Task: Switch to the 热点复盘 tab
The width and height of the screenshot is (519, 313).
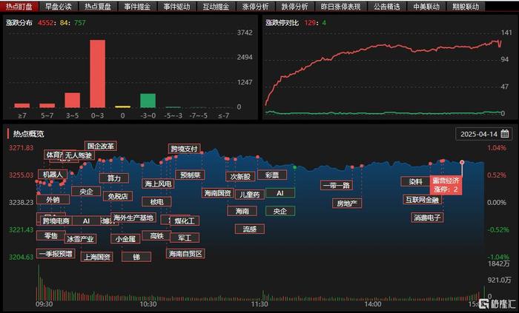Action: (x=98, y=6)
